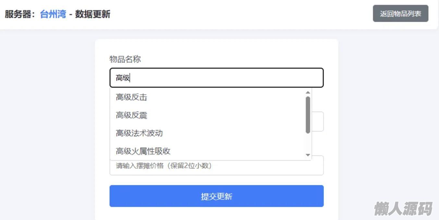The height and width of the screenshot is (220, 439).
Task: Click the 数据更新 page title text
Action: [x=93, y=14]
